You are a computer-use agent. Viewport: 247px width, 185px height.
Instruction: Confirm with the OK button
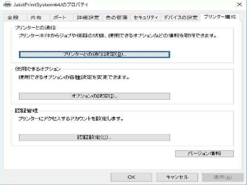[132, 177]
